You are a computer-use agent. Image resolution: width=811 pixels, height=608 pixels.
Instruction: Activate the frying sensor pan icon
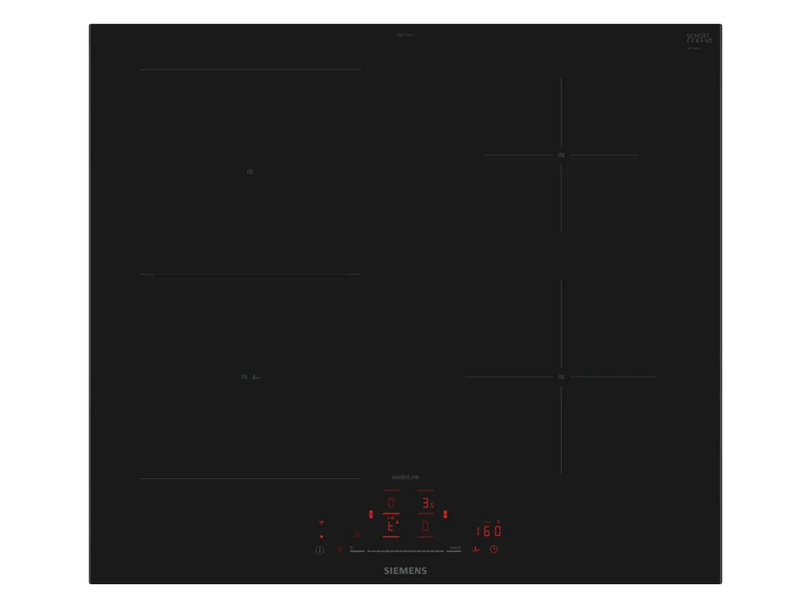(x=476, y=549)
